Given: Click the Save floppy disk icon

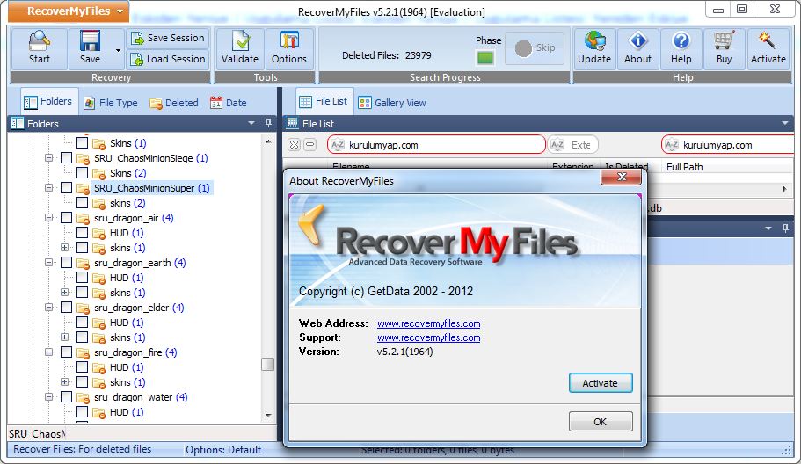Looking at the screenshot, I should (x=90, y=40).
